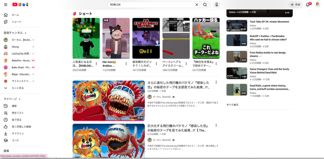
Task: Open Redcliff + Korblox Pactbreaker video
Action: [268, 38]
